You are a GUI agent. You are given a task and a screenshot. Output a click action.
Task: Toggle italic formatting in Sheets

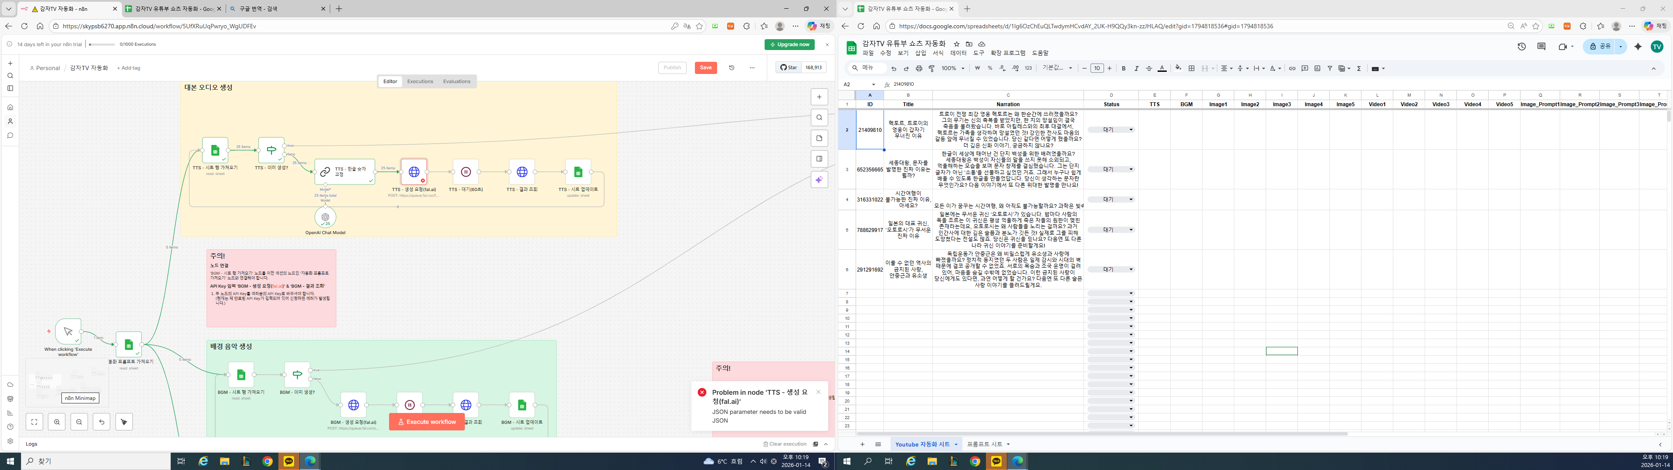[1136, 68]
